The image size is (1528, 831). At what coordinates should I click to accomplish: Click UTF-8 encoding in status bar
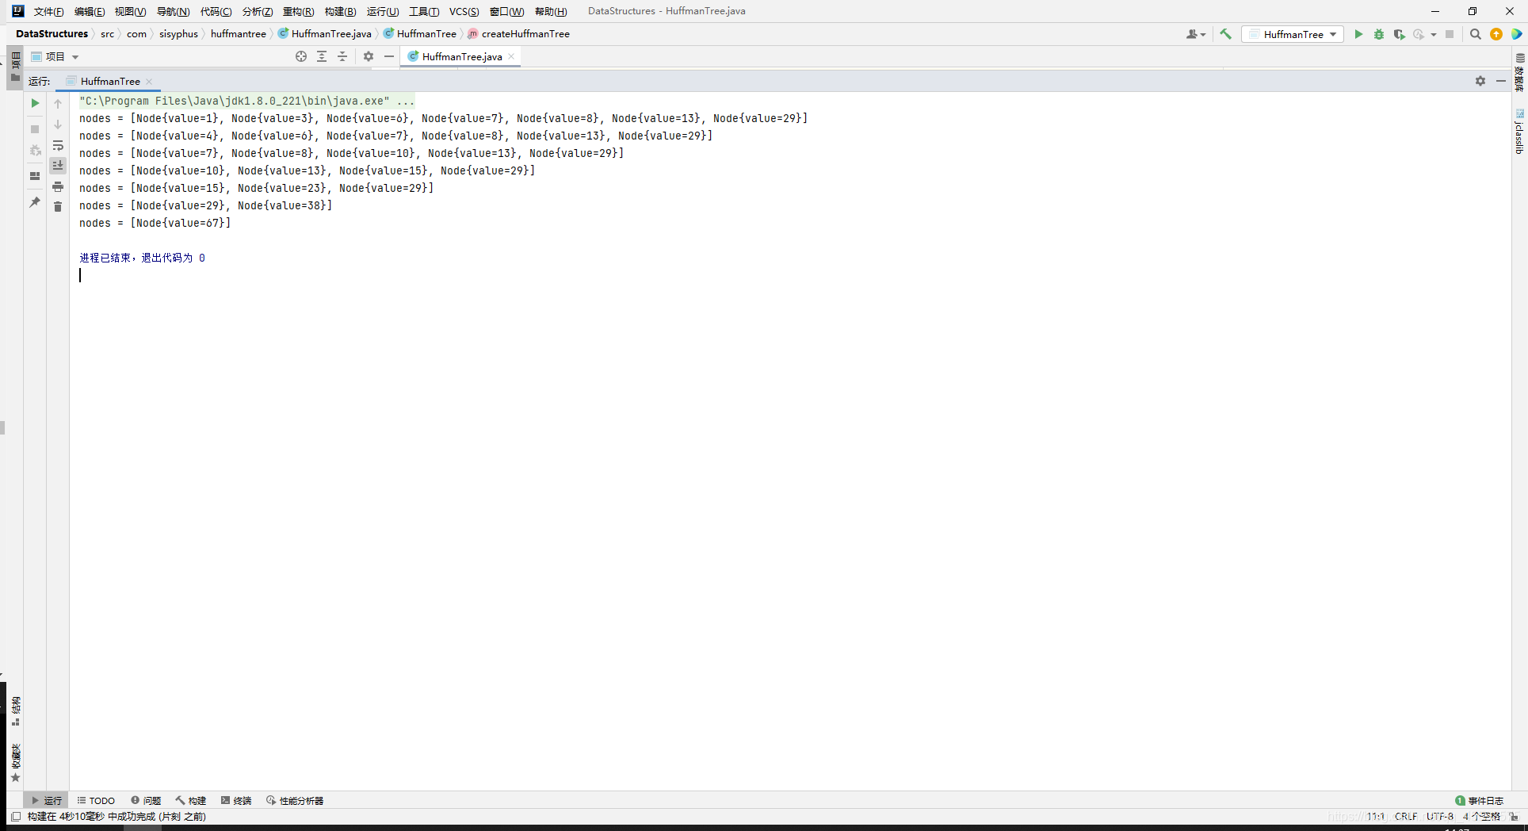point(1440,816)
